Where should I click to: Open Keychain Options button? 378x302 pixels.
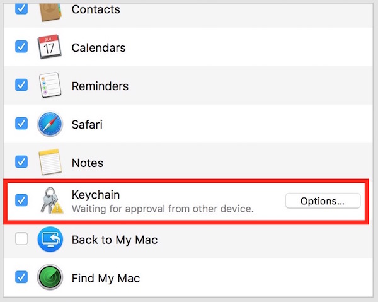click(x=323, y=201)
